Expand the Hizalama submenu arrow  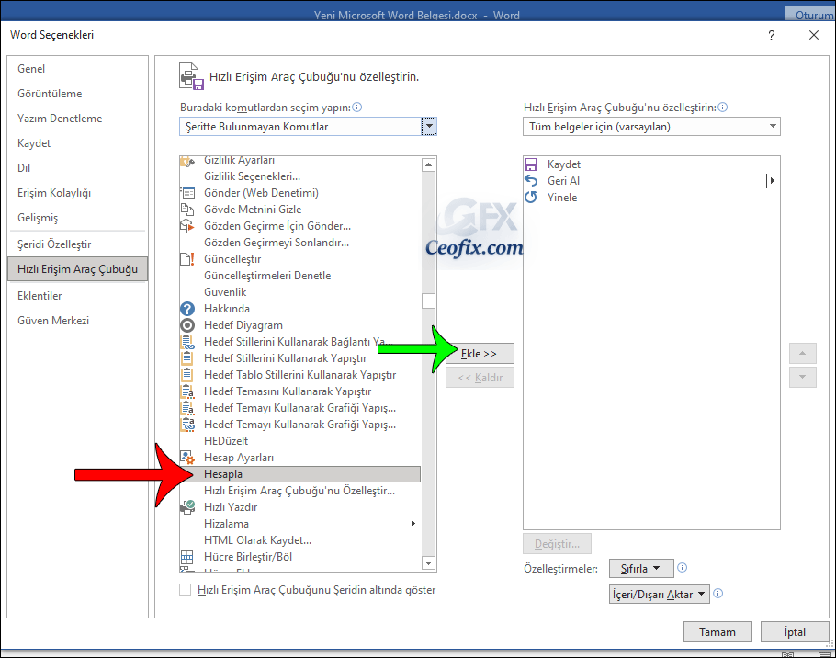point(412,524)
